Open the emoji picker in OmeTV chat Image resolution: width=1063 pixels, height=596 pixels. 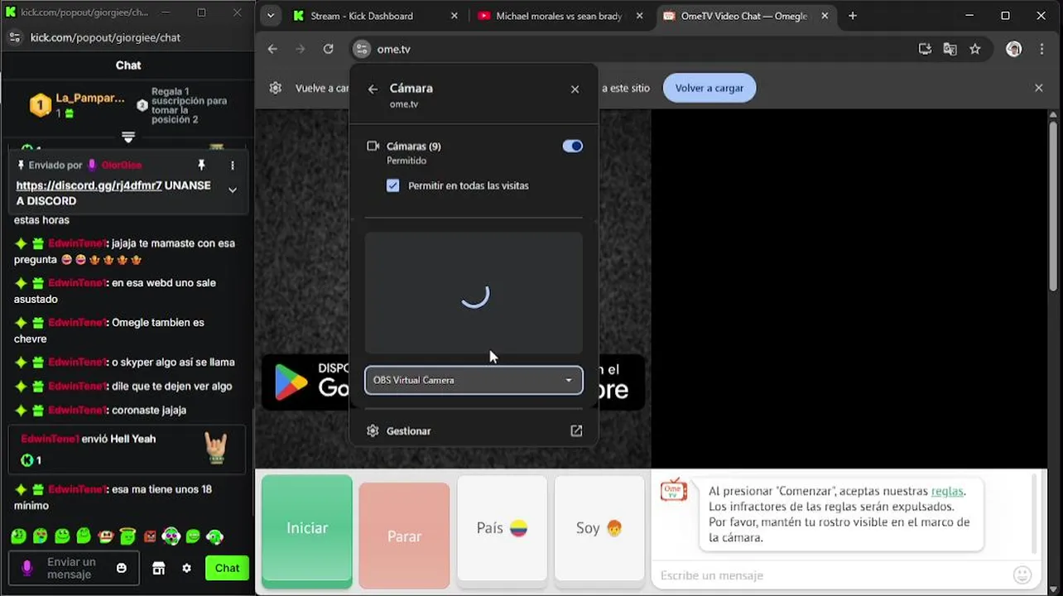pyautogui.click(x=1022, y=574)
